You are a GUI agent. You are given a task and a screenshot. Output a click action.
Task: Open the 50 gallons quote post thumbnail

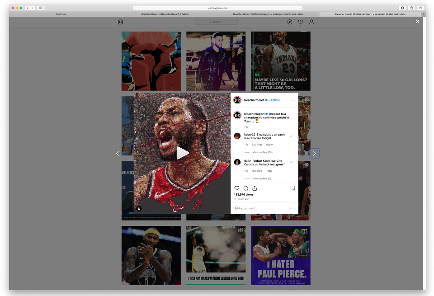(281, 61)
